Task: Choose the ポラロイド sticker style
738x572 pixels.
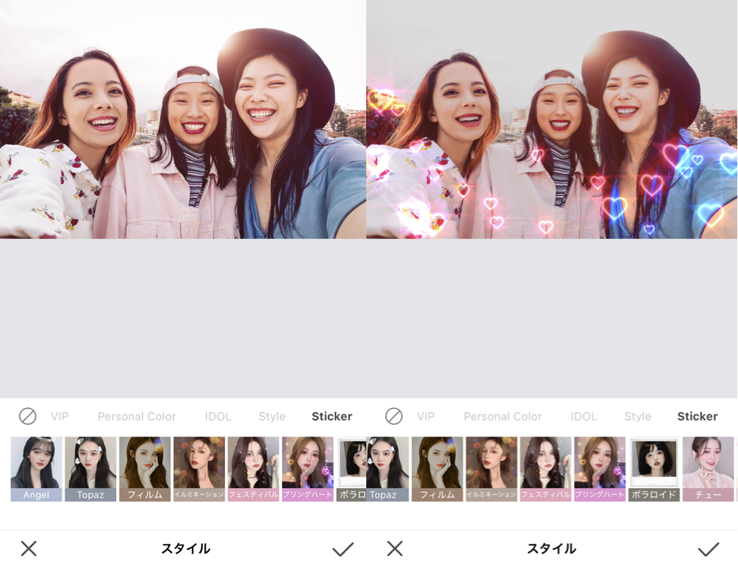Action: 653,469
